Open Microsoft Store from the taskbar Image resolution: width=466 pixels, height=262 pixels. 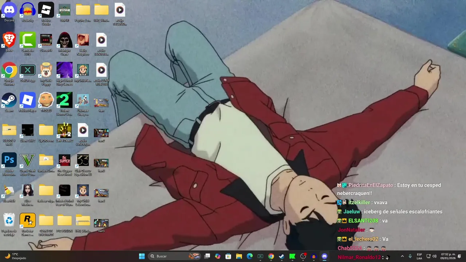click(228, 256)
